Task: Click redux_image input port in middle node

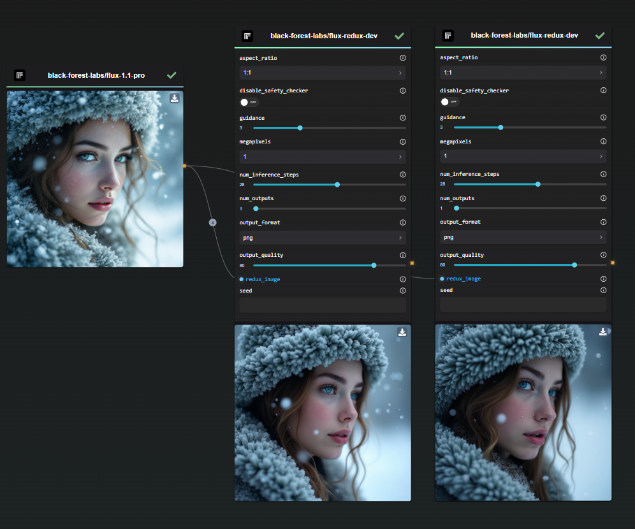Action: pyautogui.click(x=242, y=279)
